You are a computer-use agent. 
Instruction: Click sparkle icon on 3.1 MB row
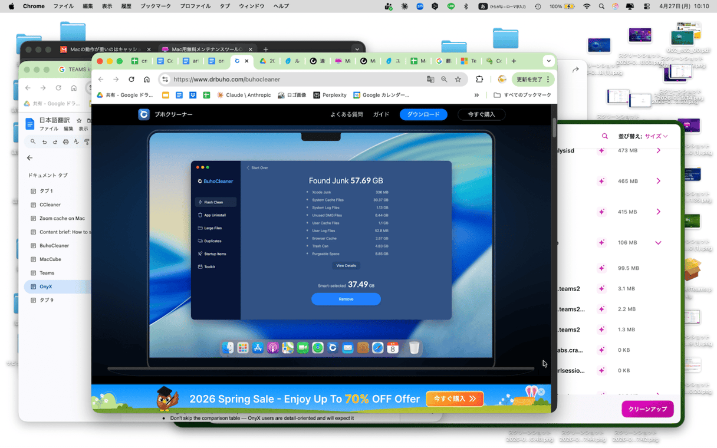601,289
